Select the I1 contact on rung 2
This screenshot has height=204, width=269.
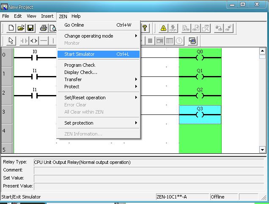[x=35, y=95]
